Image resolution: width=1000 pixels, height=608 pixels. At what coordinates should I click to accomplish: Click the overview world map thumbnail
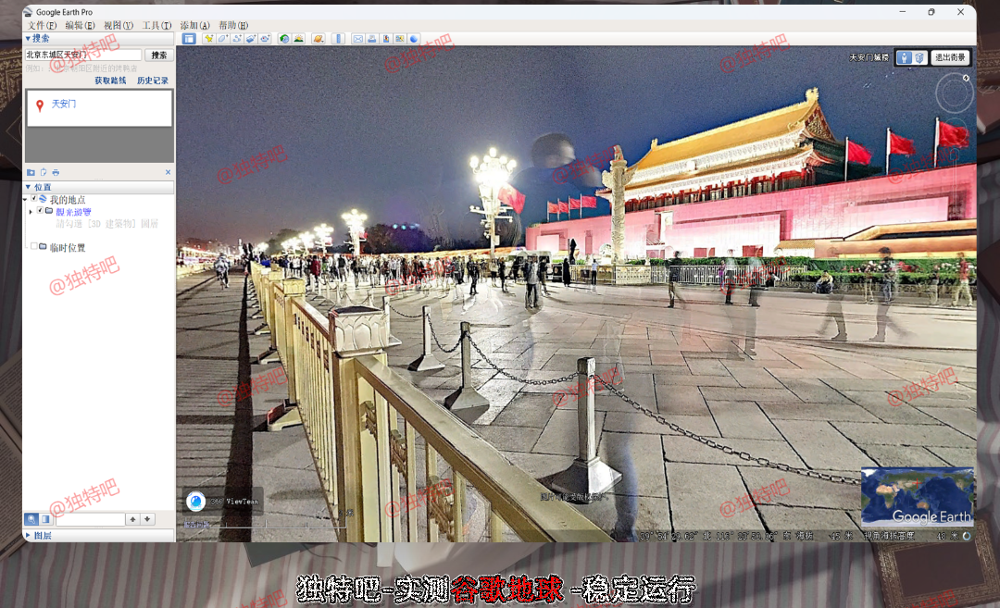[917, 497]
